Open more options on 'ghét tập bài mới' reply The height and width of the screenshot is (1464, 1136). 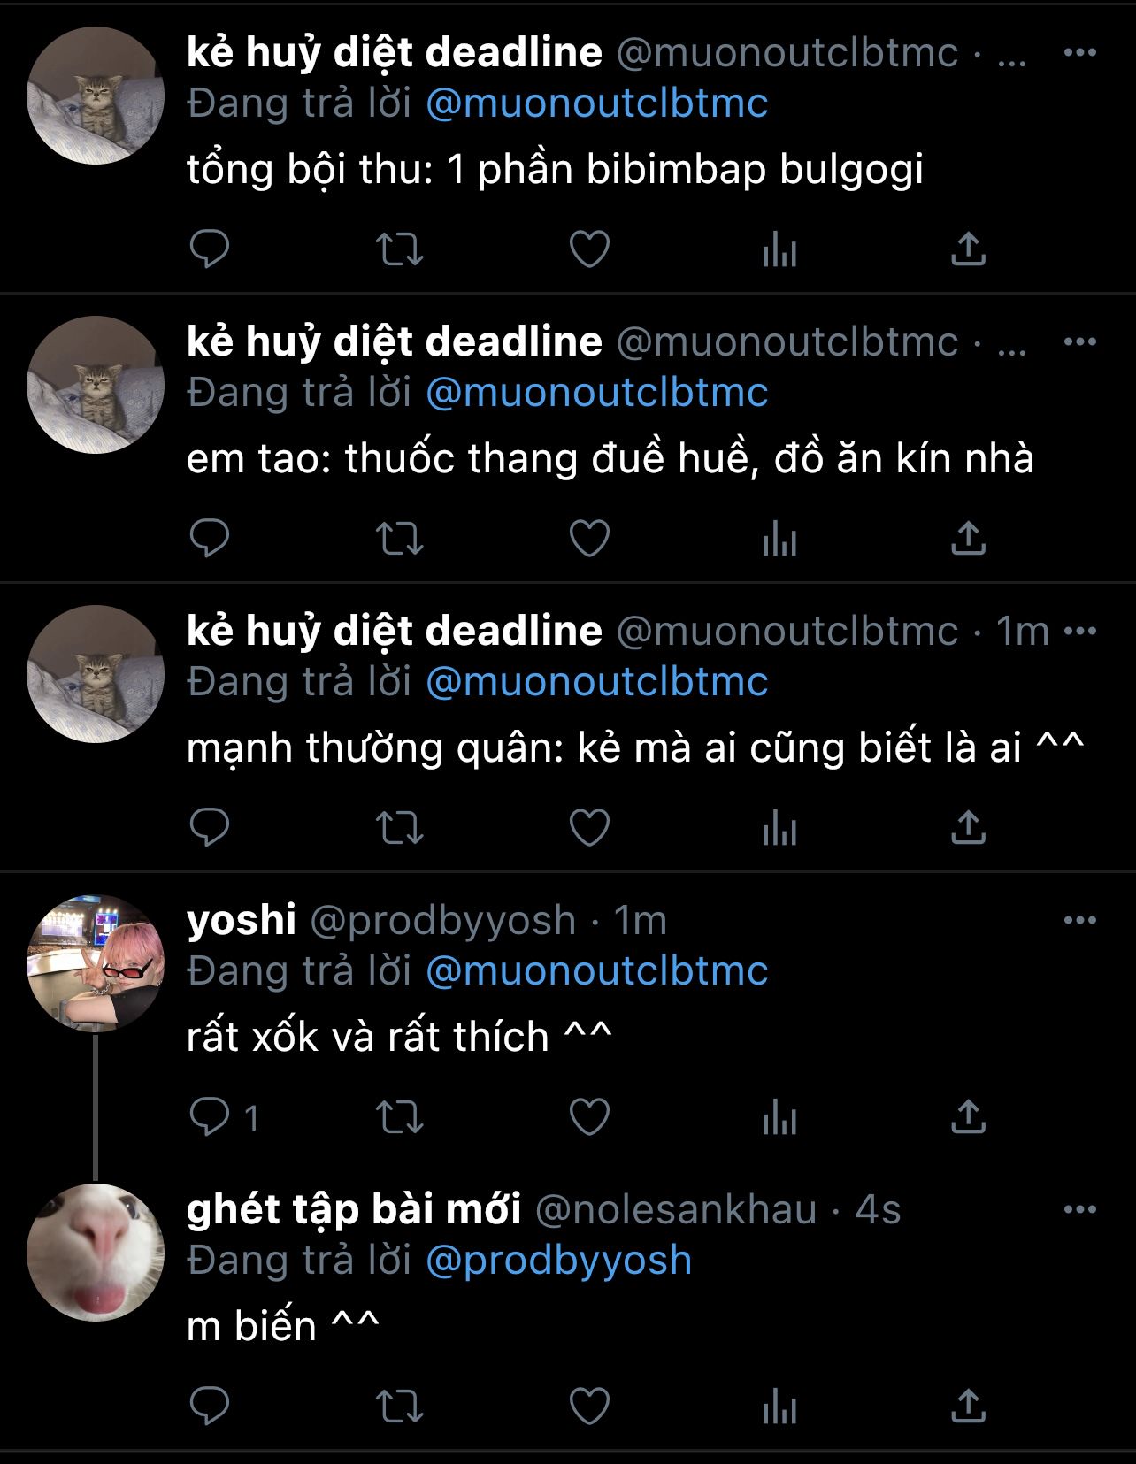pos(1080,1210)
